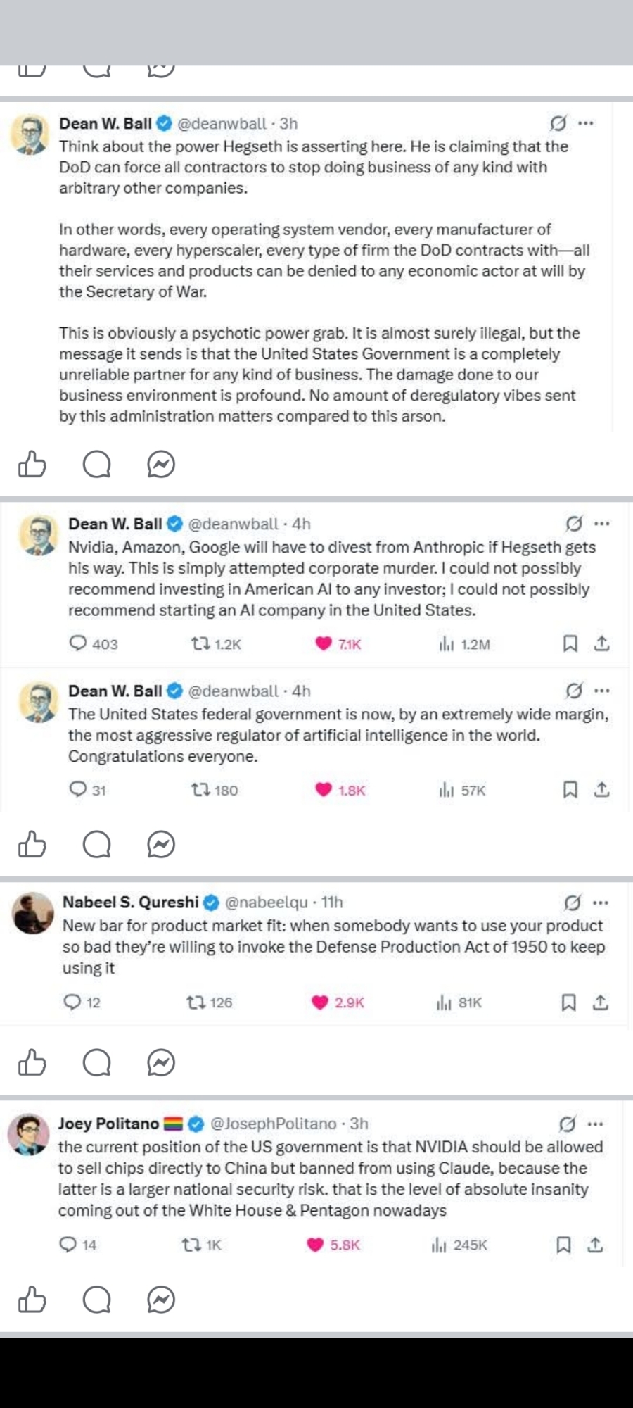Retweet the aggressive regulator tweet with 180 retweets

[201, 790]
